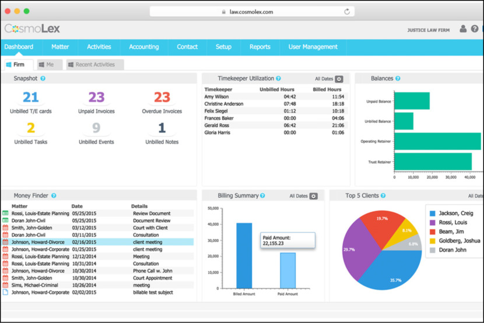Click the Snapshot help icon
The width and height of the screenshot is (484, 323).
tap(43, 78)
